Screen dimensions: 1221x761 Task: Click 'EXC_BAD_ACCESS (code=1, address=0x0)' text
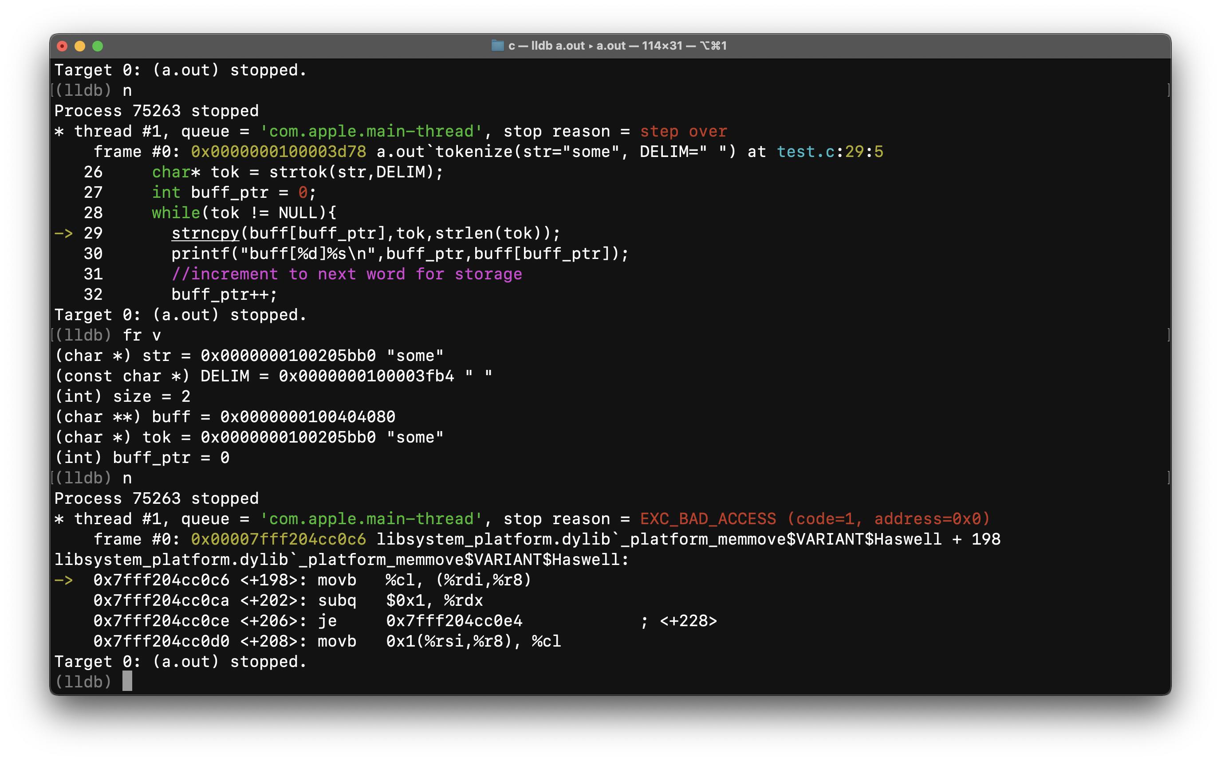pyautogui.click(x=815, y=519)
